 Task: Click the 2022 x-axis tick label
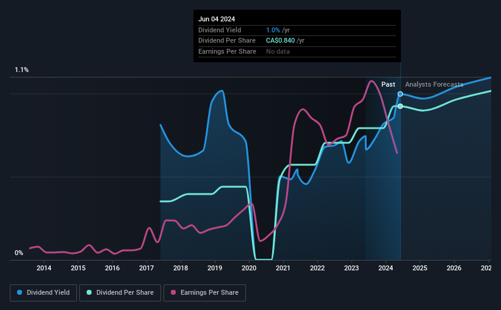pos(317,268)
